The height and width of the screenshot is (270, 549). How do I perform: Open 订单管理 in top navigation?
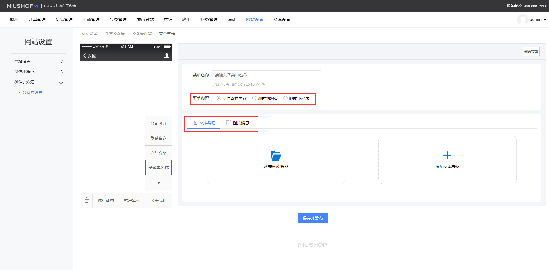pos(37,20)
